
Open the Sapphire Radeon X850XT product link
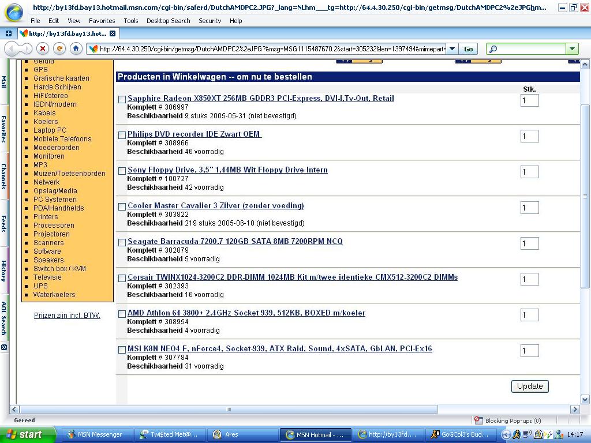coord(261,98)
